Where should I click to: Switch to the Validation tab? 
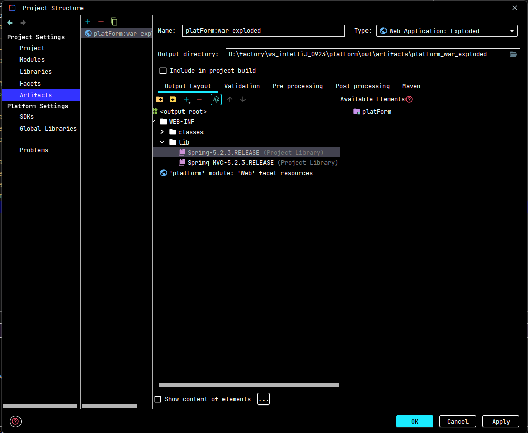tap(242, 86)
